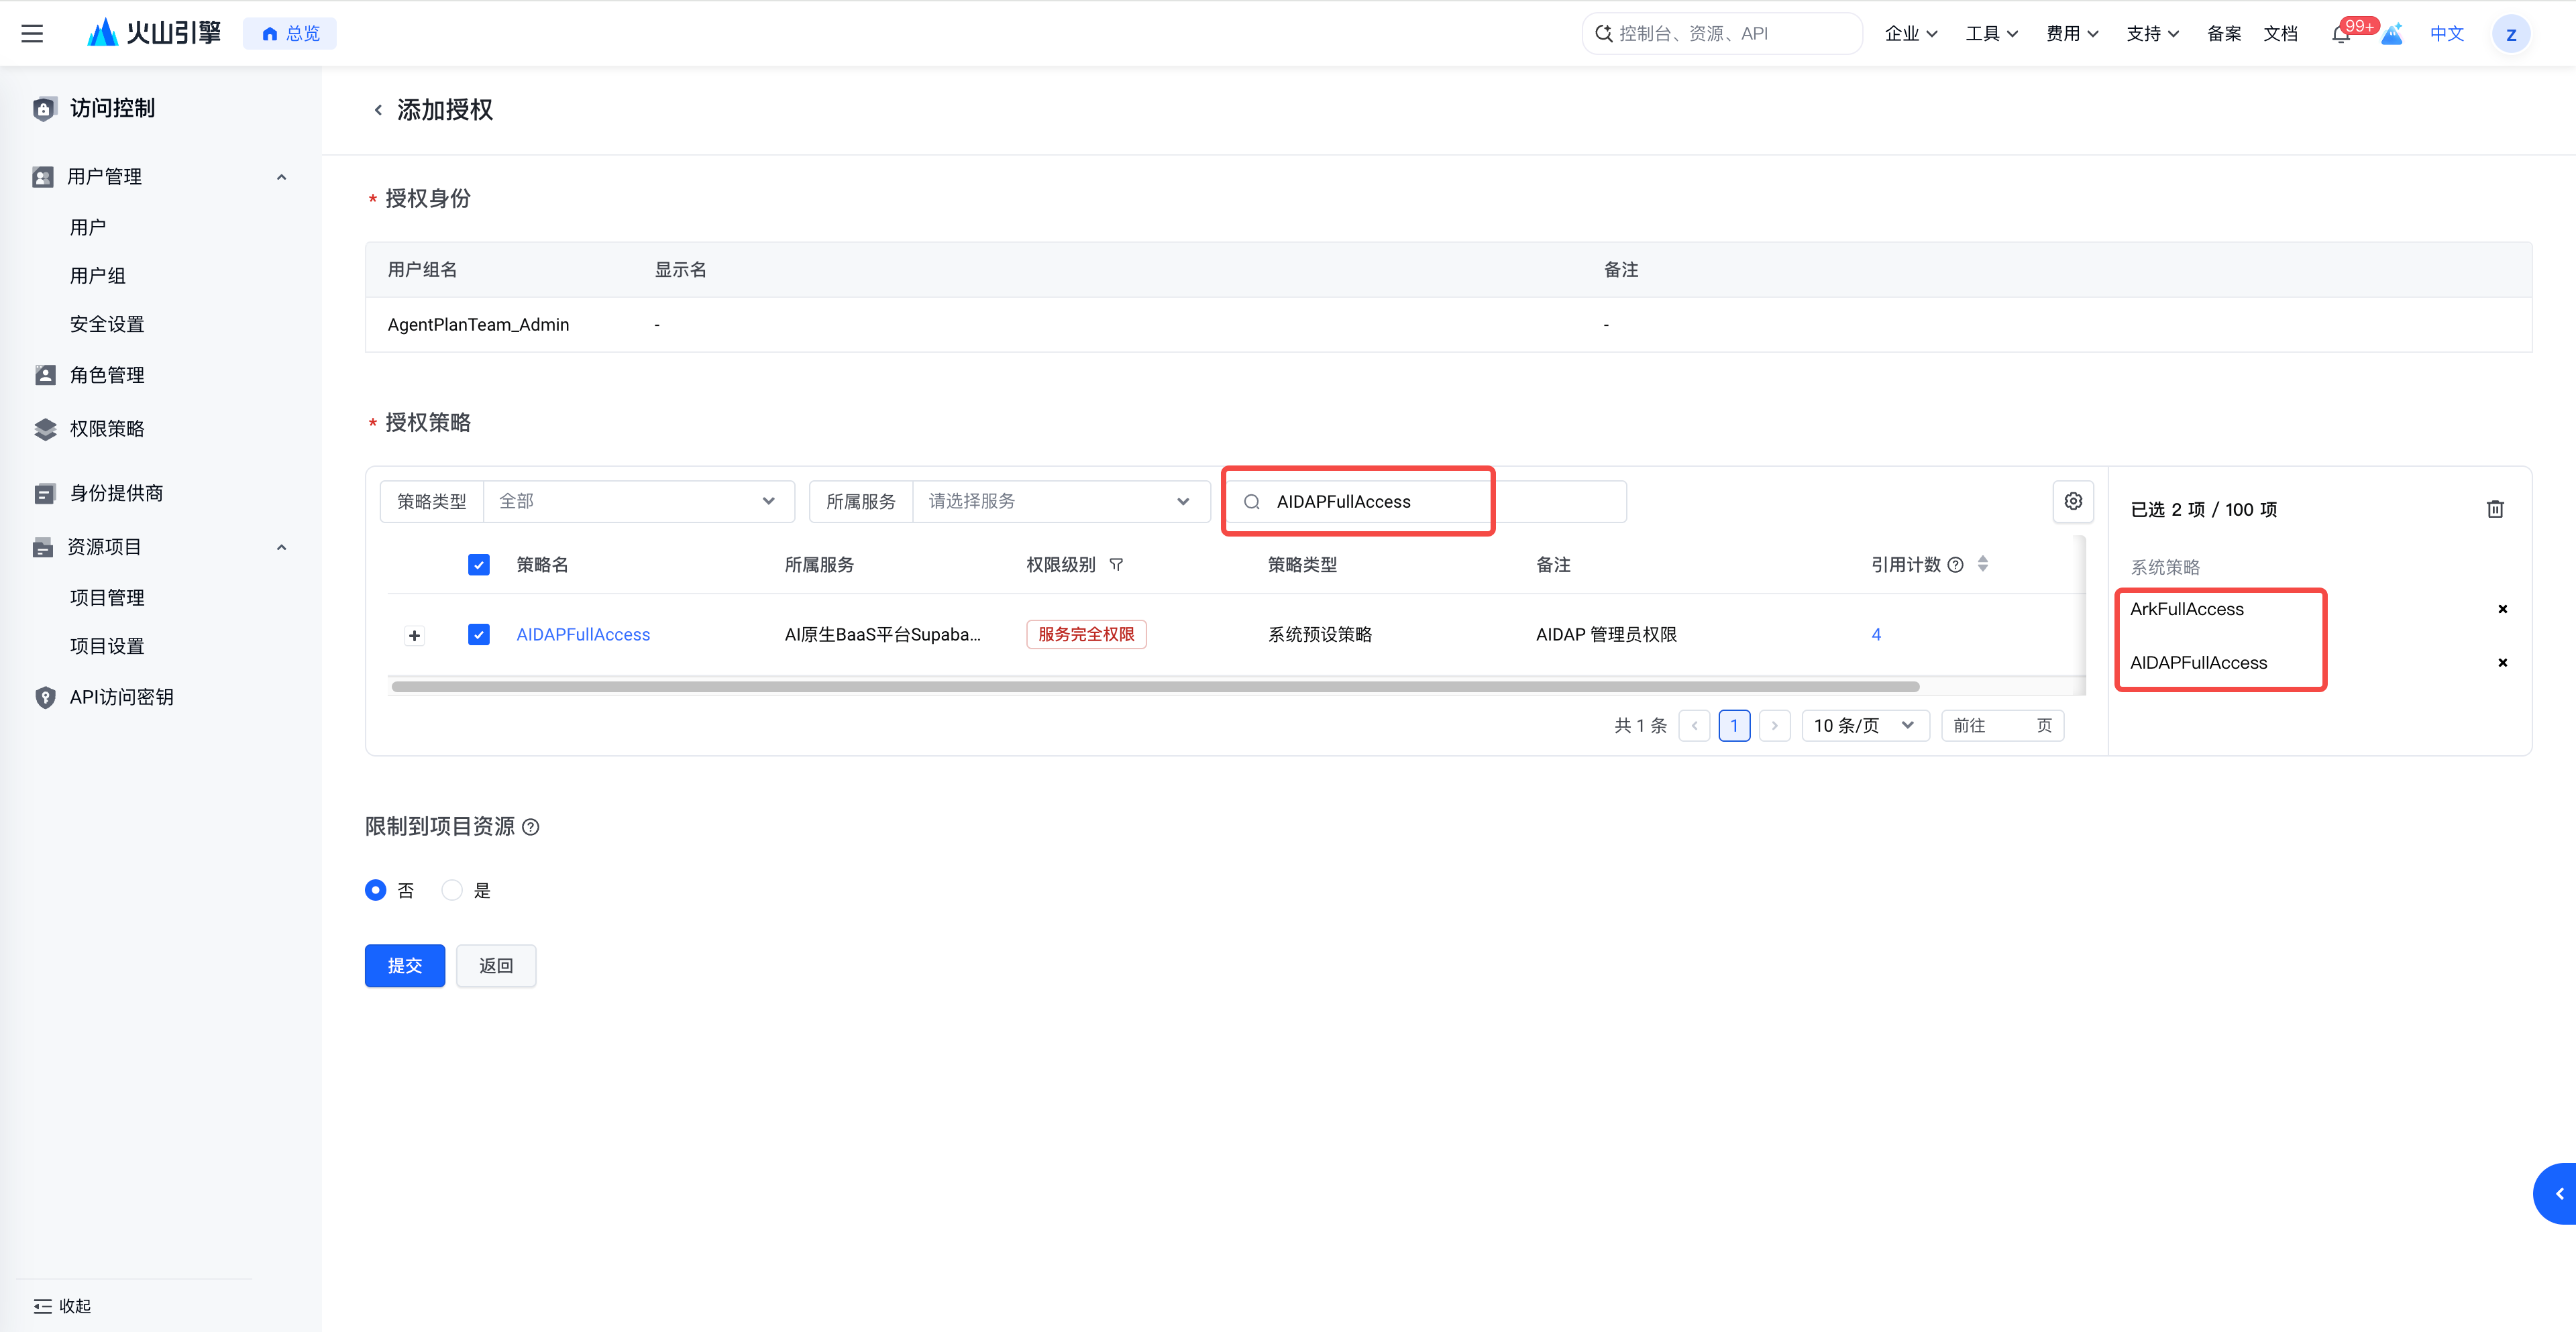Open the 企业 top menu
This screenshot has width=2576, height=1332.
[x=1910, y=34]
